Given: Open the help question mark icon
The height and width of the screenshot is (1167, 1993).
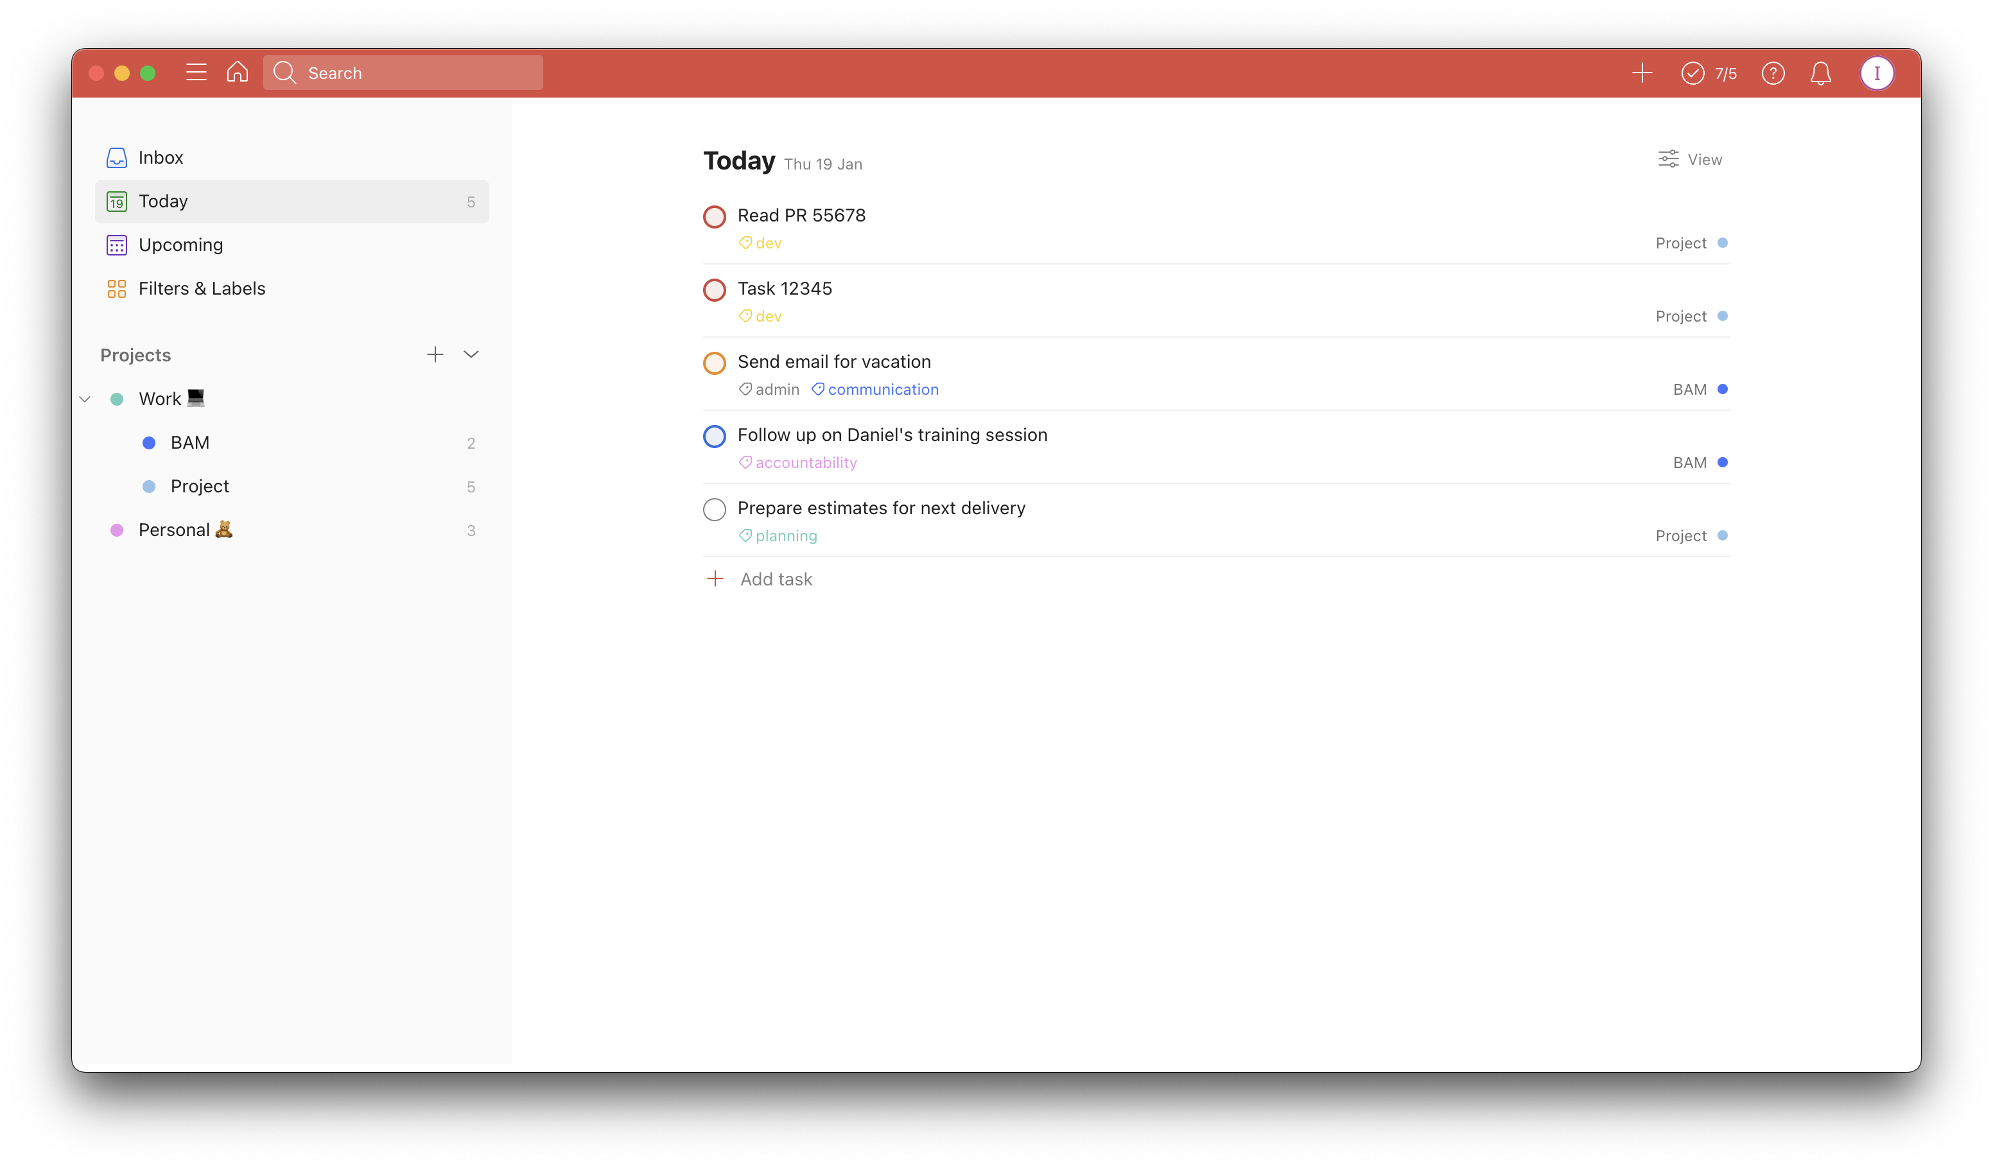Looking at the screenshot, I should [1773, 74].
